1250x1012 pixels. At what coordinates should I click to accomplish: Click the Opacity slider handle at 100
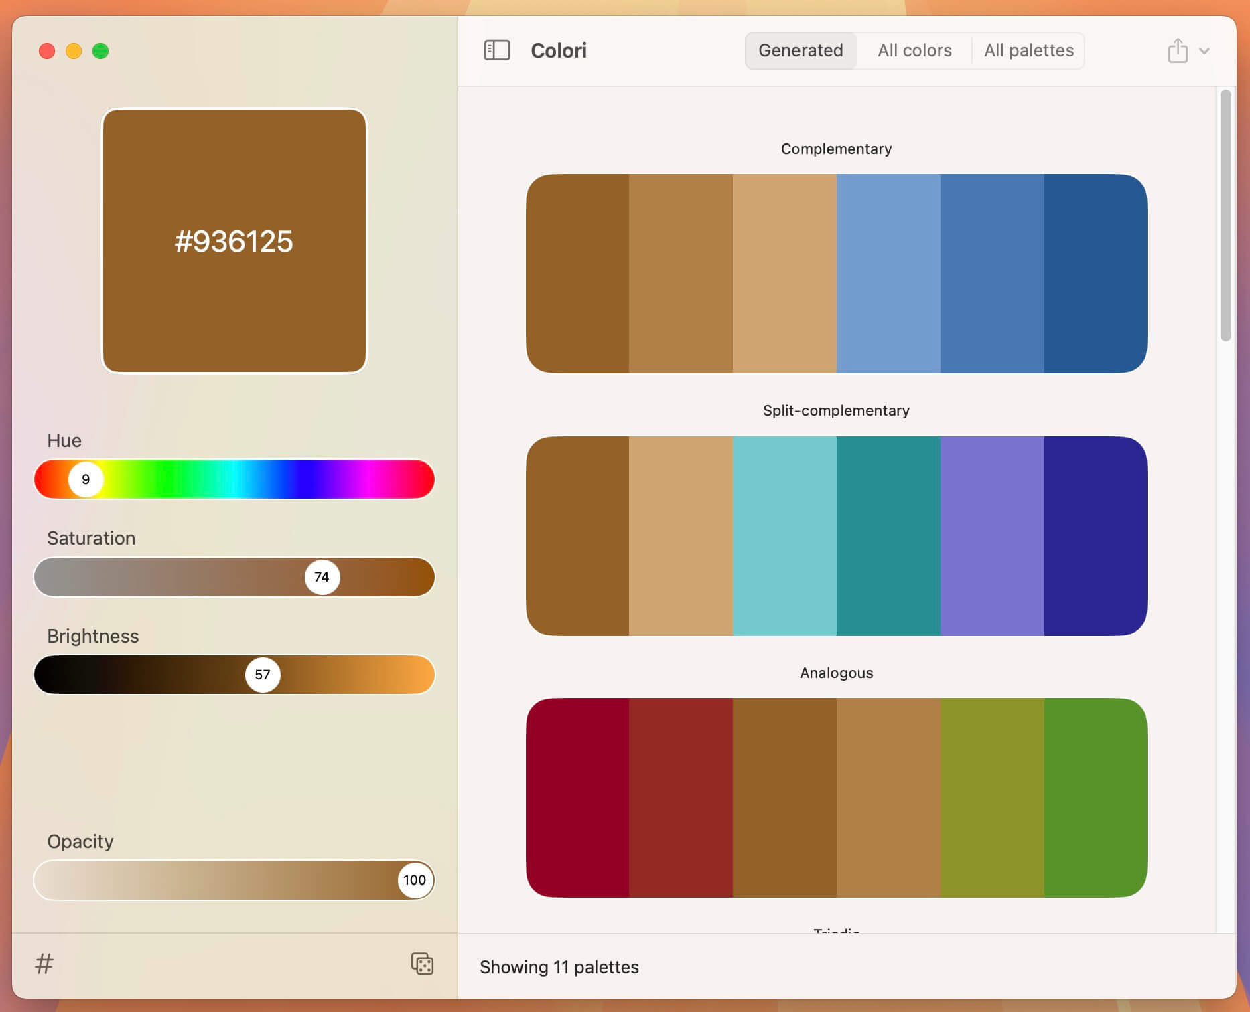(x=415, y=881)
